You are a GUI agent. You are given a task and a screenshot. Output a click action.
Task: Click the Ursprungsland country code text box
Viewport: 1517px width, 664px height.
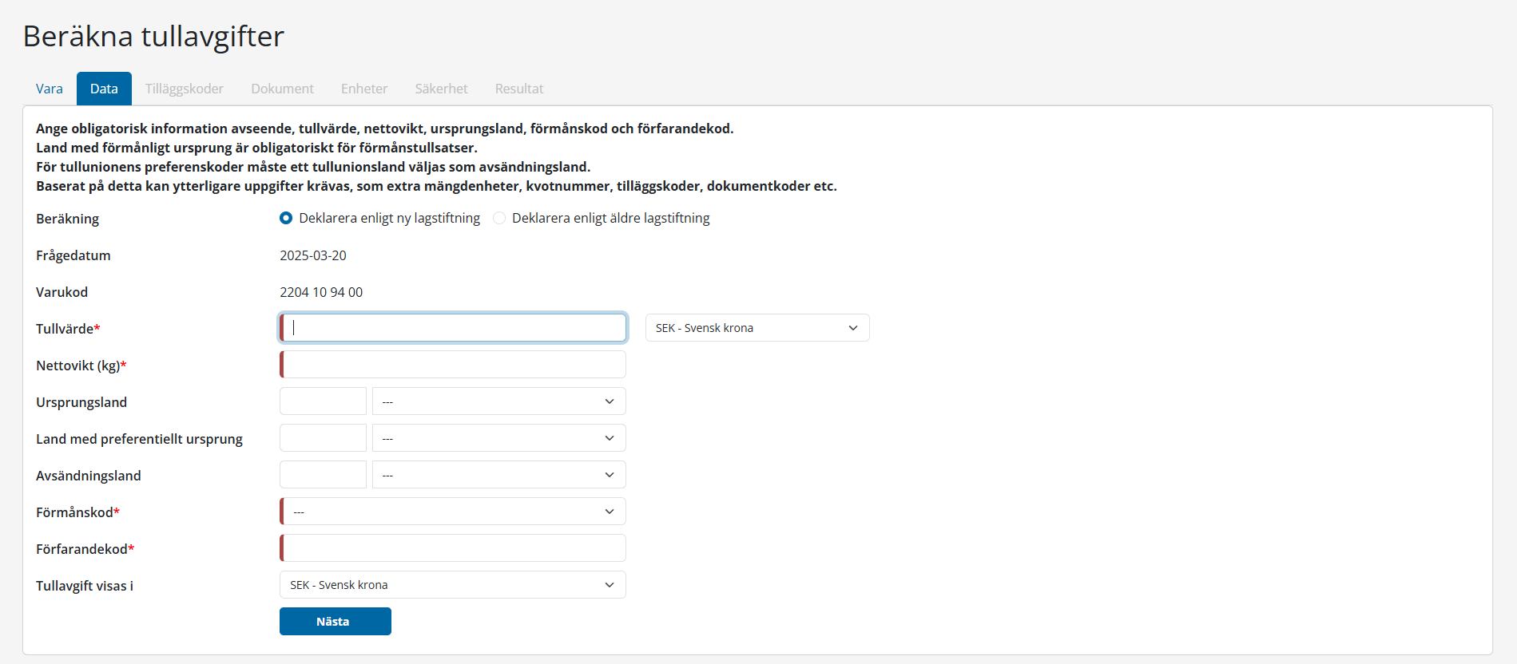pyautogui.click(x=323, y=401)
